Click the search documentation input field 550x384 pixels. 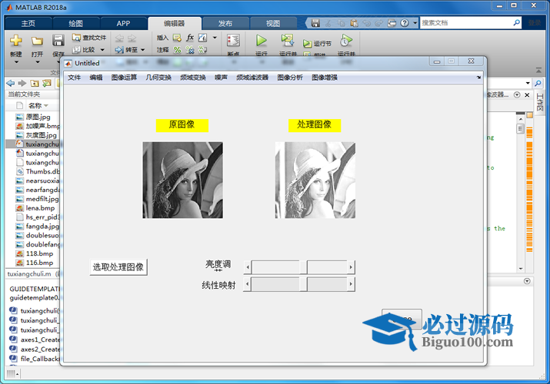pyautogui.click(x=466, y=23)
